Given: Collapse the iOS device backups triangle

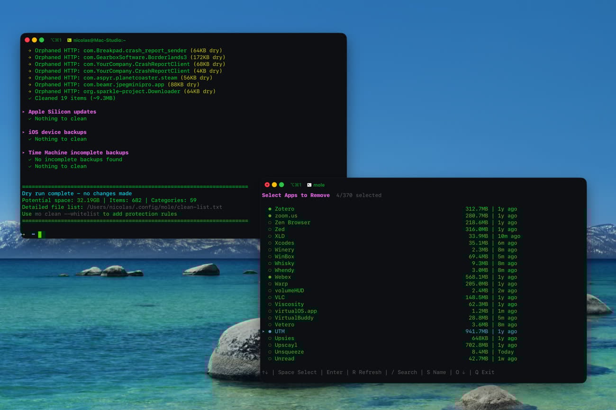Looking at the screenshot, I should pyautogui.click(x=24, y=132).
